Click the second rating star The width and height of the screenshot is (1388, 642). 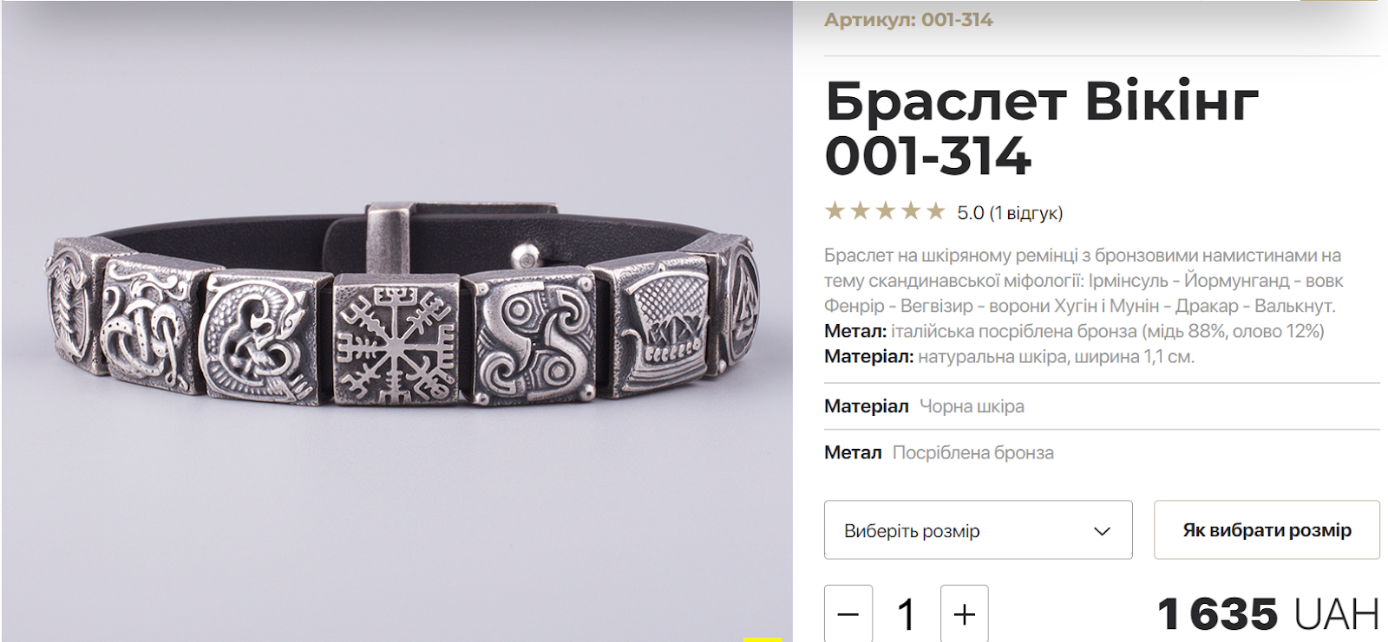[860, 211]
